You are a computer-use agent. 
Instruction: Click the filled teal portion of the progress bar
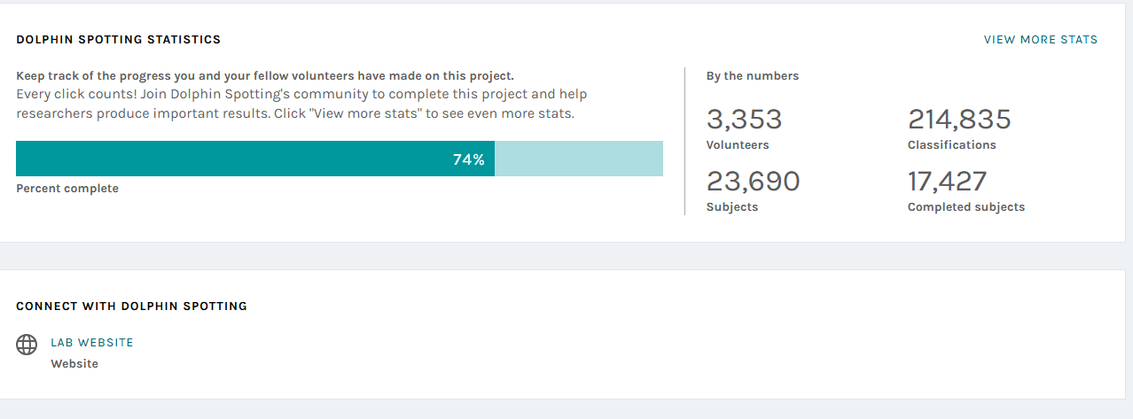[231, 159]
